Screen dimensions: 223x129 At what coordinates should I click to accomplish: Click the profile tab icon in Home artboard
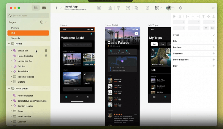coord(88,97)
